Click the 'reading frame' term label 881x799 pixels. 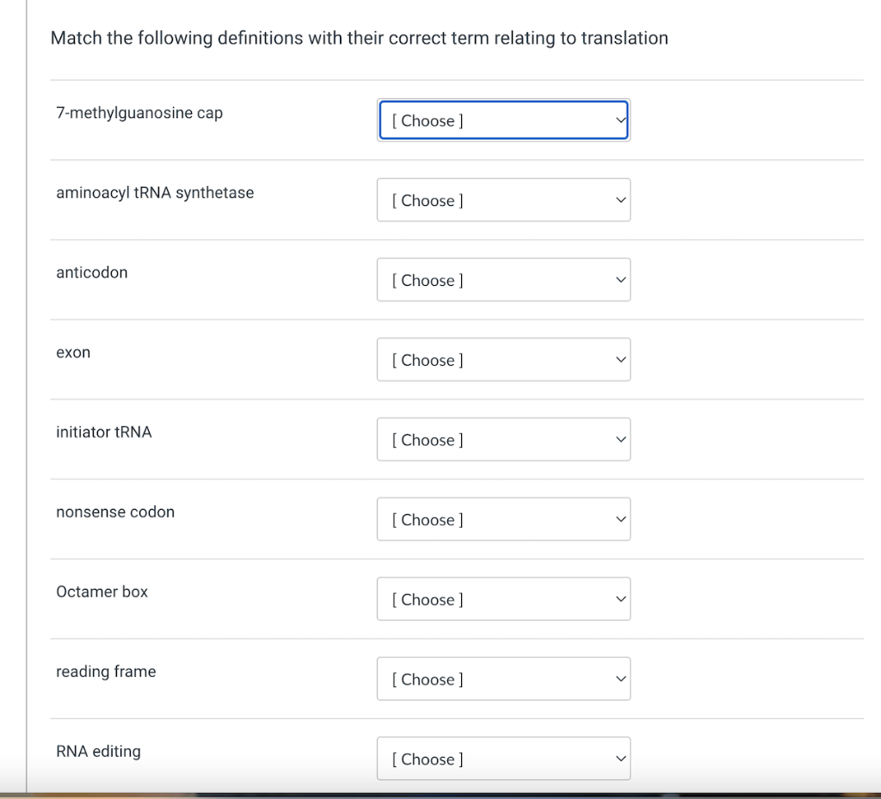pyautogui.click(x=107, y=672)
